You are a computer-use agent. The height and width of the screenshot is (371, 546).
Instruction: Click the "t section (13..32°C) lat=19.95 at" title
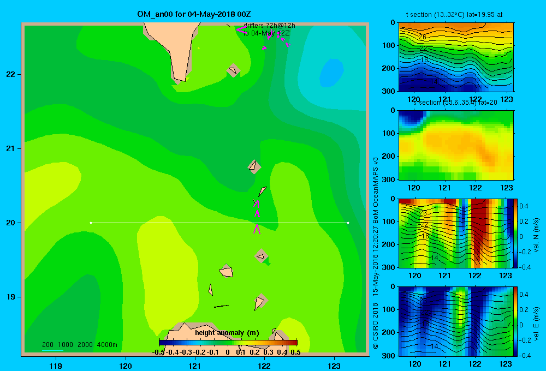(x=454, y=15)
